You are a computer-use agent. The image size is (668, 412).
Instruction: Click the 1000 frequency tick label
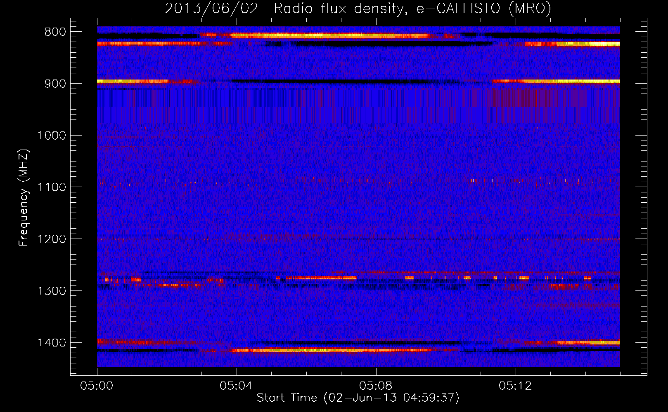tap(52, 136)
